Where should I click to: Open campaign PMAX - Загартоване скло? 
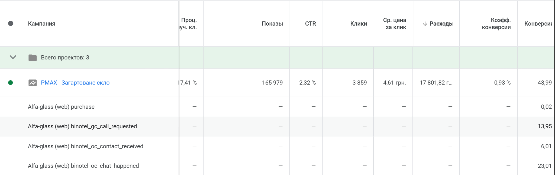pos(75,82)
